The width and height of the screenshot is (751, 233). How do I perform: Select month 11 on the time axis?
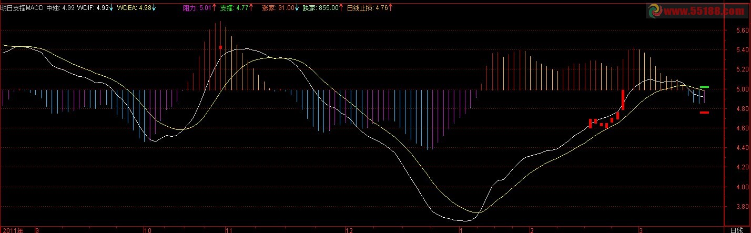228,230
